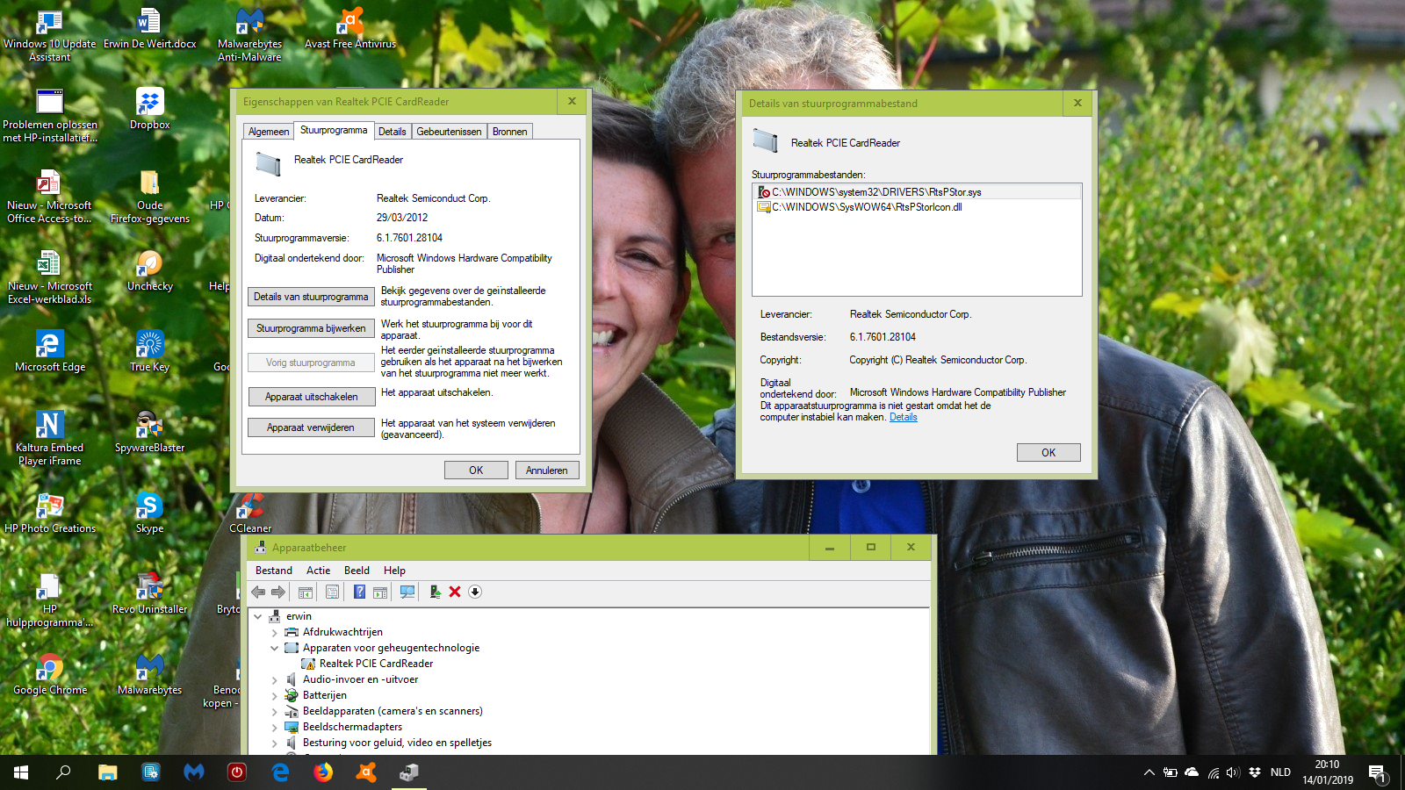This screenshot has height=790, width=1405.
Task: Click the red X uninstall device icon
Action: (455, 592)
